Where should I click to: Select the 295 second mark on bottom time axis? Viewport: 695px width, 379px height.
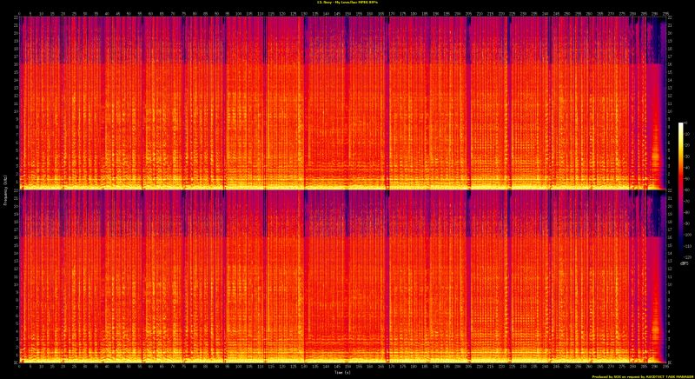pyautogui.click(x=665, y=366)
